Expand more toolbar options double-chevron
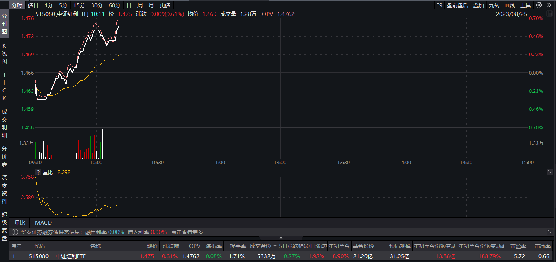This screenshot has width=556, height=262. [x=549, y=5]
